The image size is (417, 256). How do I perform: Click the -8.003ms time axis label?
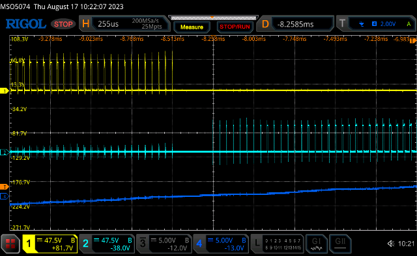[253, 39]
